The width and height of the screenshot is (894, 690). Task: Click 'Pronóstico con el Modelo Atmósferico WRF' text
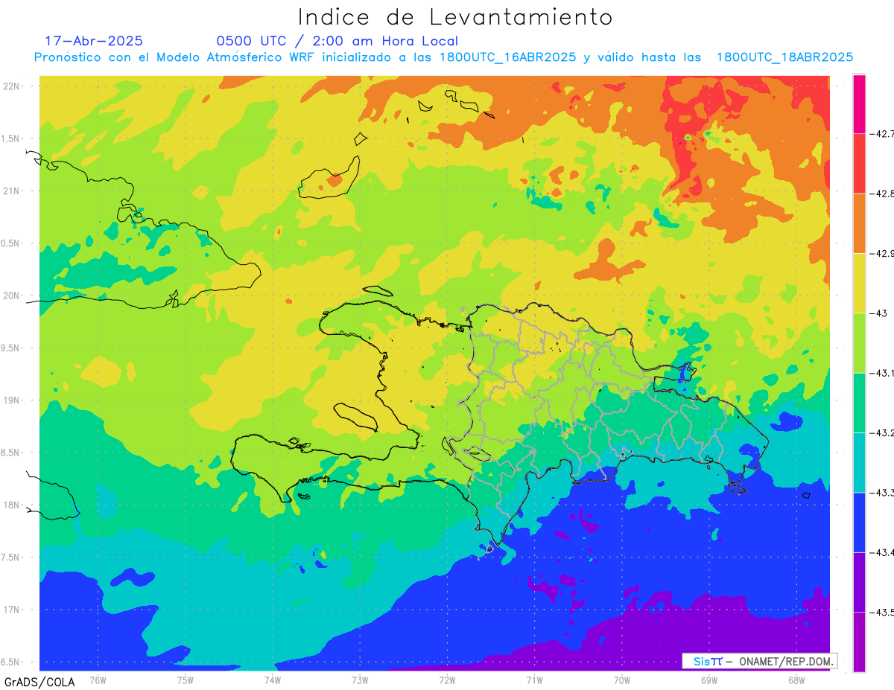point(177,57)
